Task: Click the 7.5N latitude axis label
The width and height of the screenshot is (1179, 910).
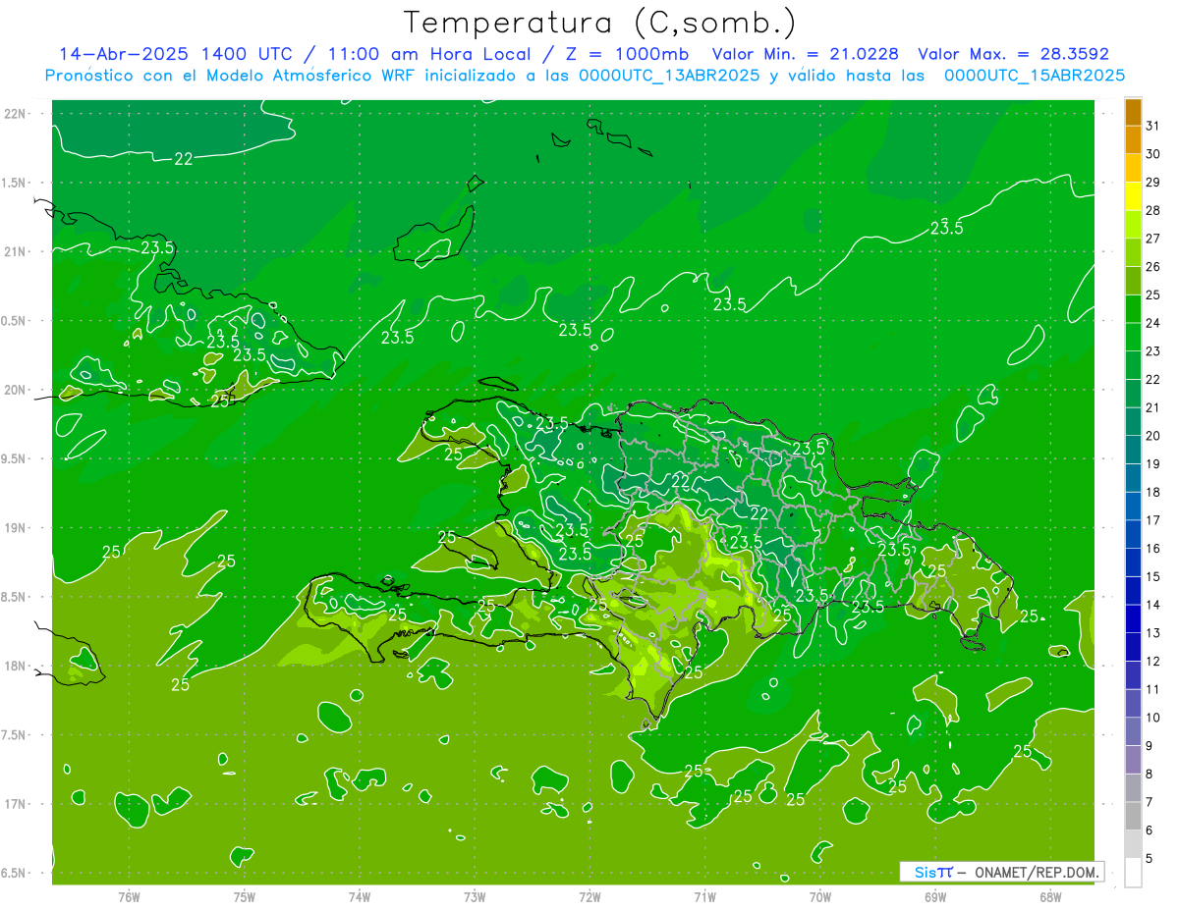Action: click(15, 735)
